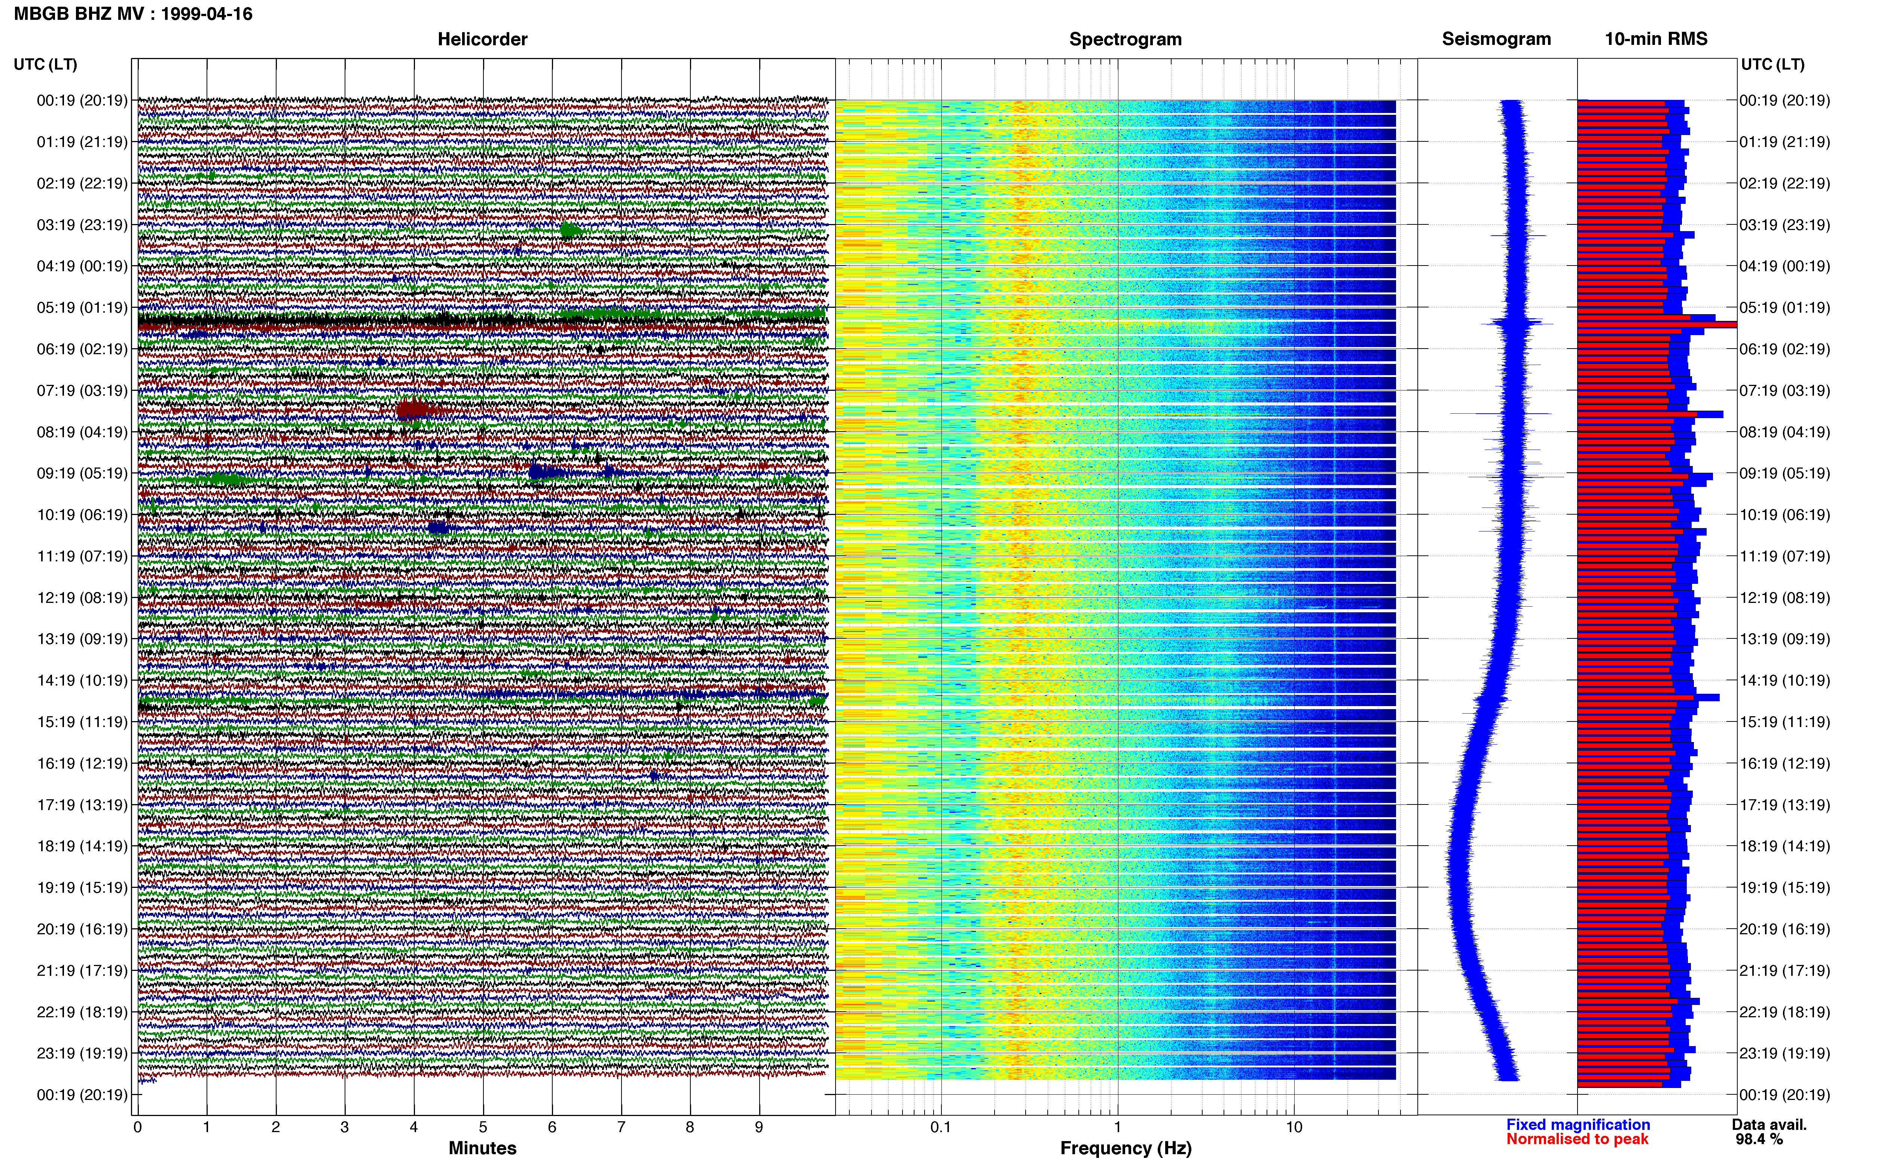This screenshot has height=1174, width=1878.
Task: Click the seismogram spike near 07:49
Action: [1500, 414]
